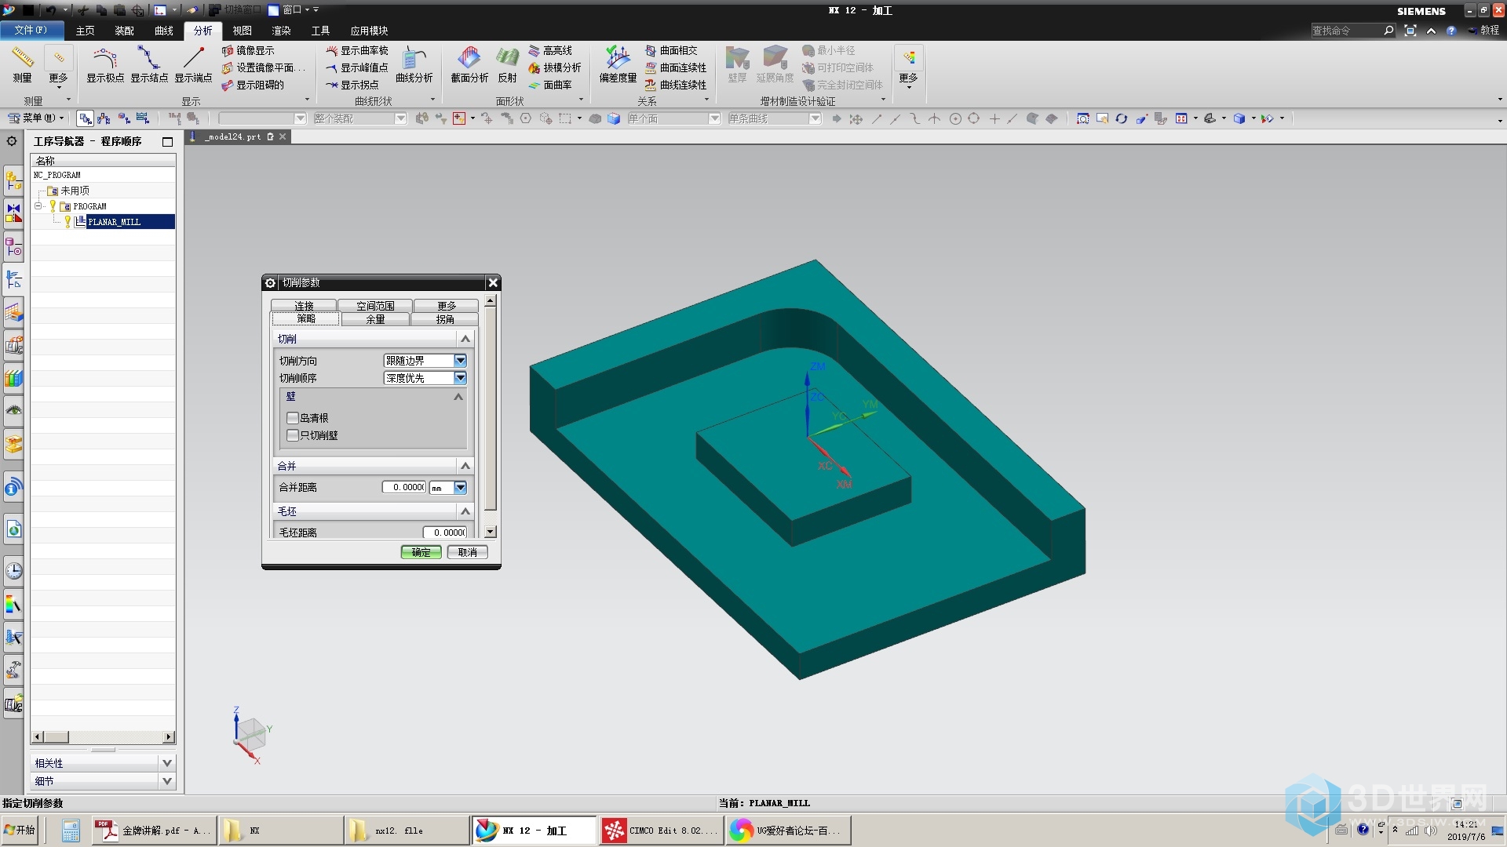Open the 菜单(M) menu

(x=35, y=118)
